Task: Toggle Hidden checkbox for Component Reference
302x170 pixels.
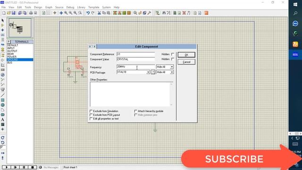Action: click(173, 54)
